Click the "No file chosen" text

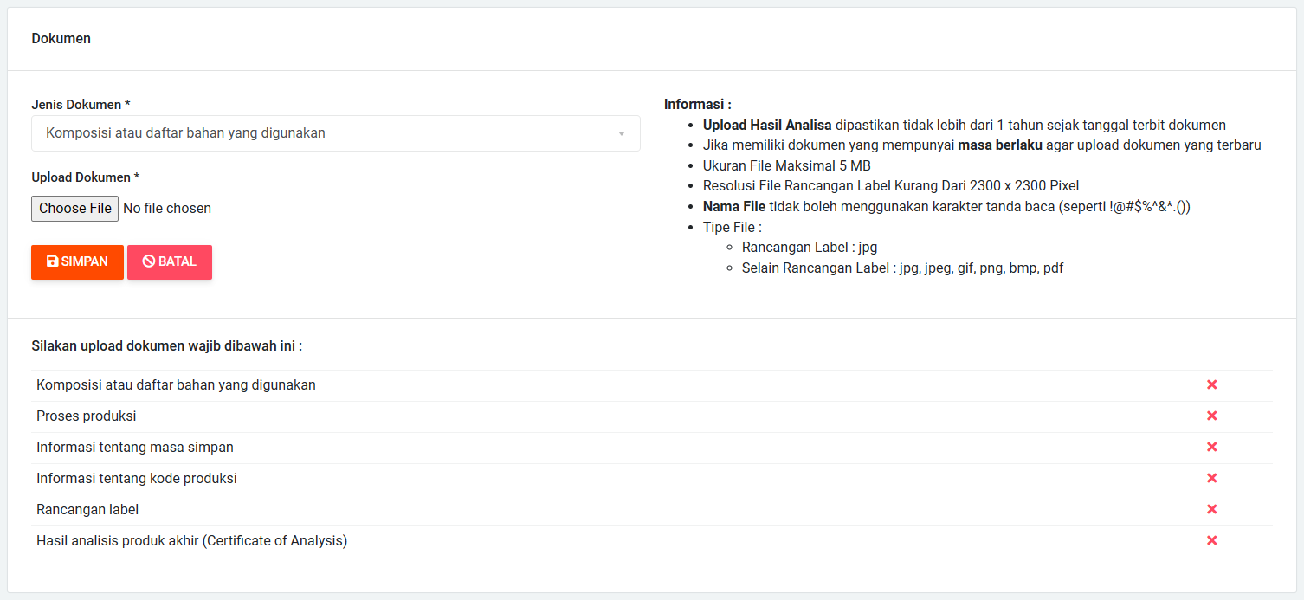pyautogui.click(x=167, y=209)
